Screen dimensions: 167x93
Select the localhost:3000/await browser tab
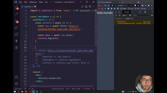pos(109,2)
